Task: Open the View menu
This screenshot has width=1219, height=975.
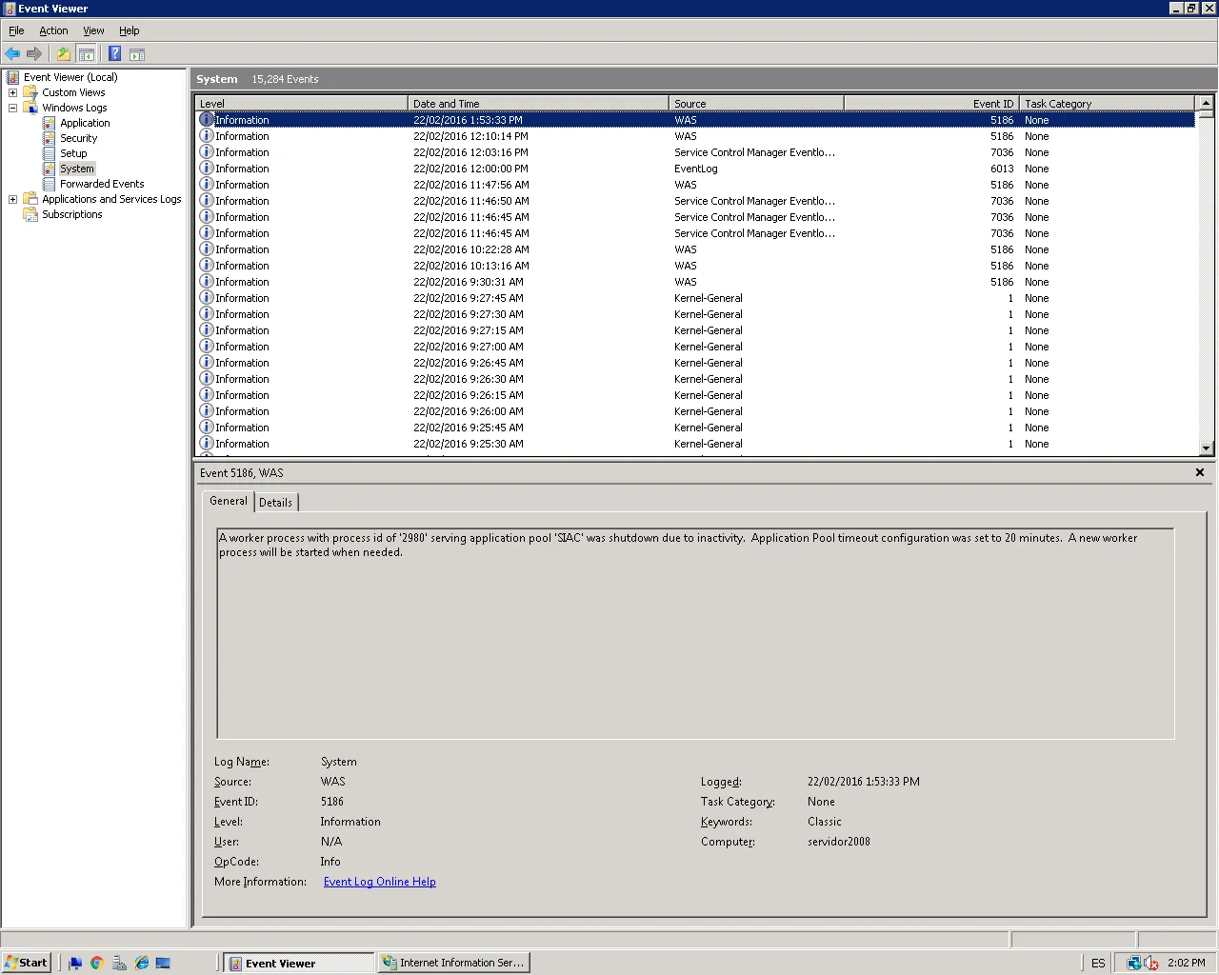Action: click(x=93, y=30)
